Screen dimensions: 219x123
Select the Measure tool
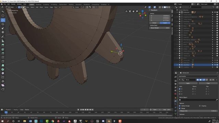click(x=3, y=41)
